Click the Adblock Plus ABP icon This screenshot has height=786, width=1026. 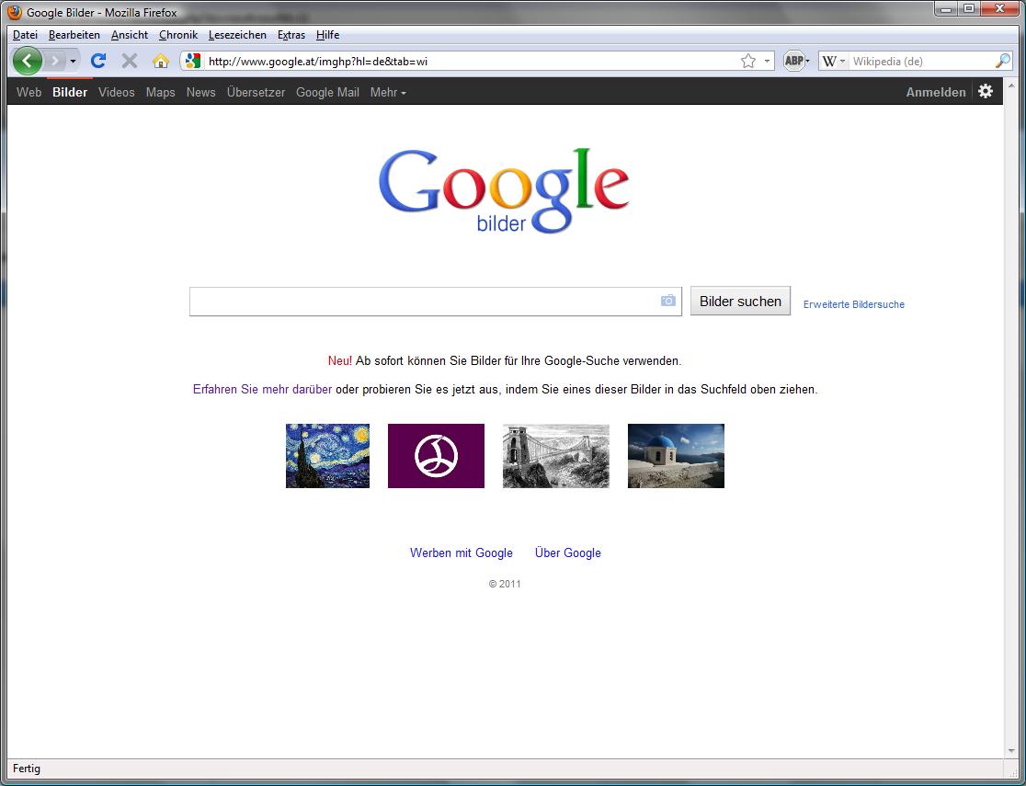tap(793, 61)
